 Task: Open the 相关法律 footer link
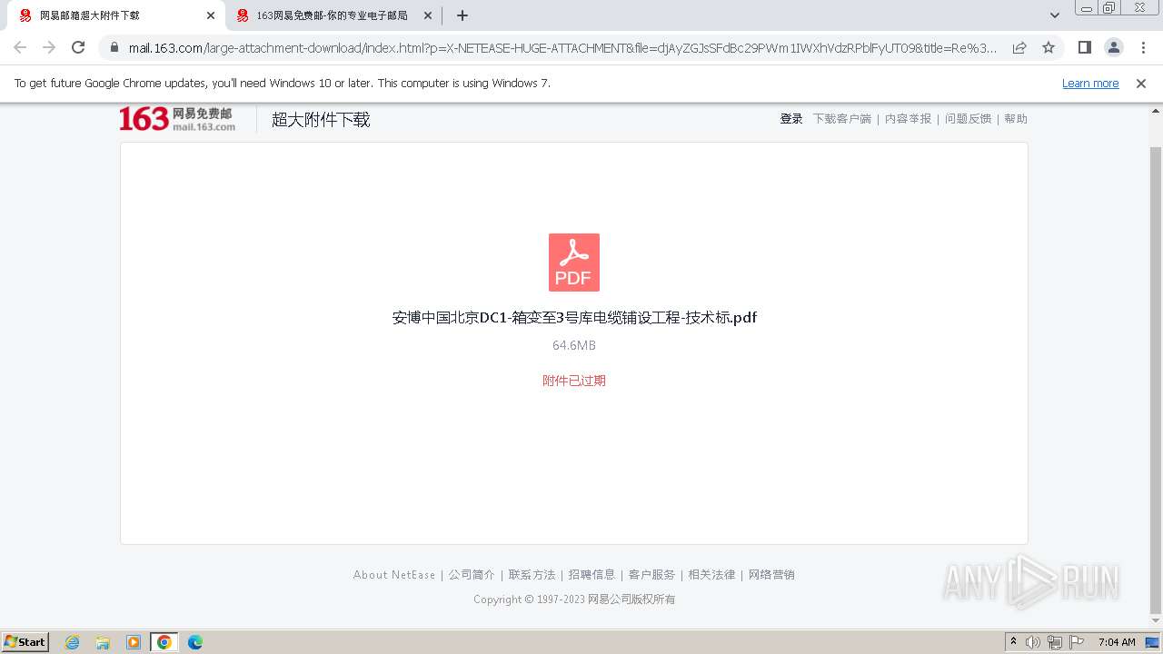(711, 575)
